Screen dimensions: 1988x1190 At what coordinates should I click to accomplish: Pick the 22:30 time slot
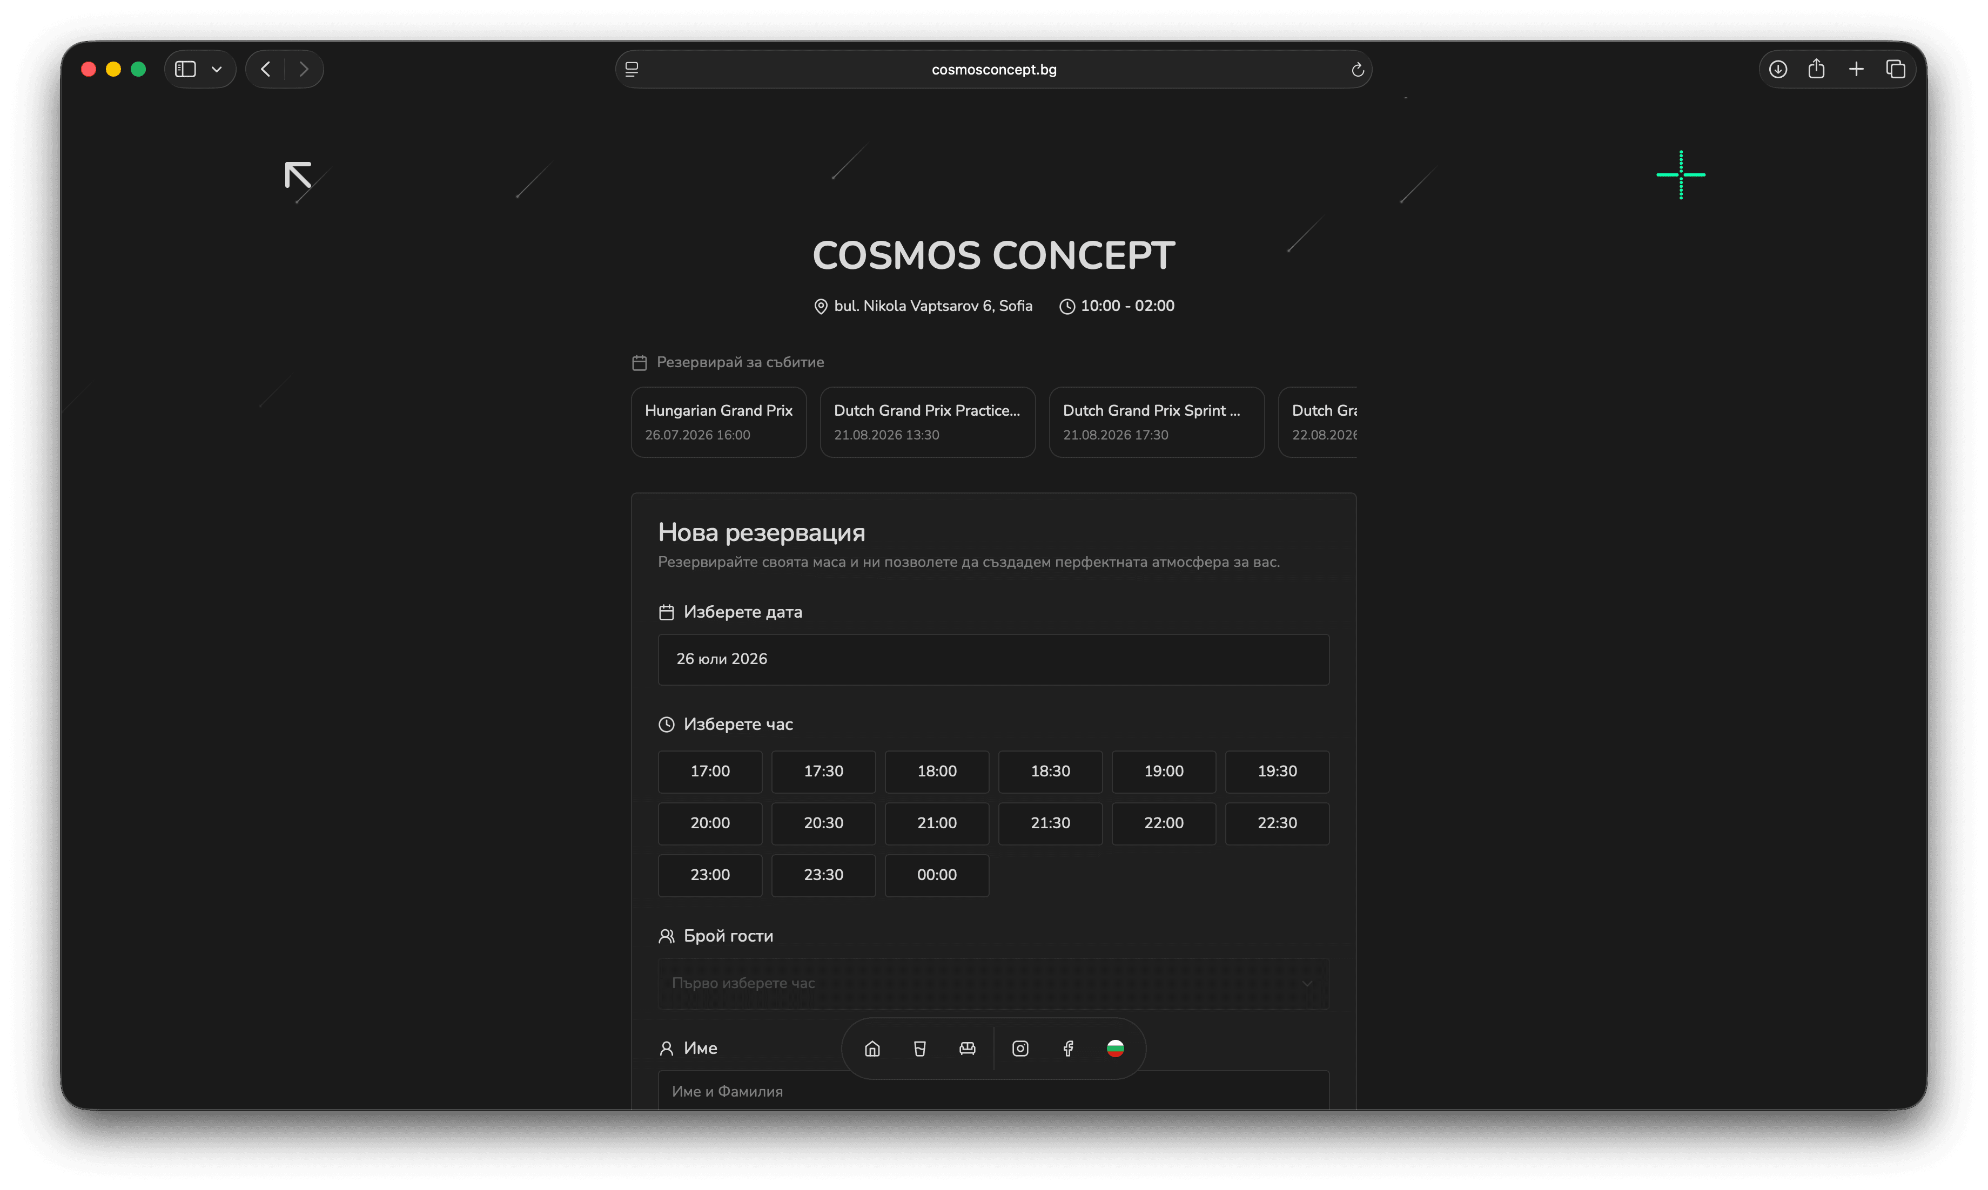[x=1277, y=823]
